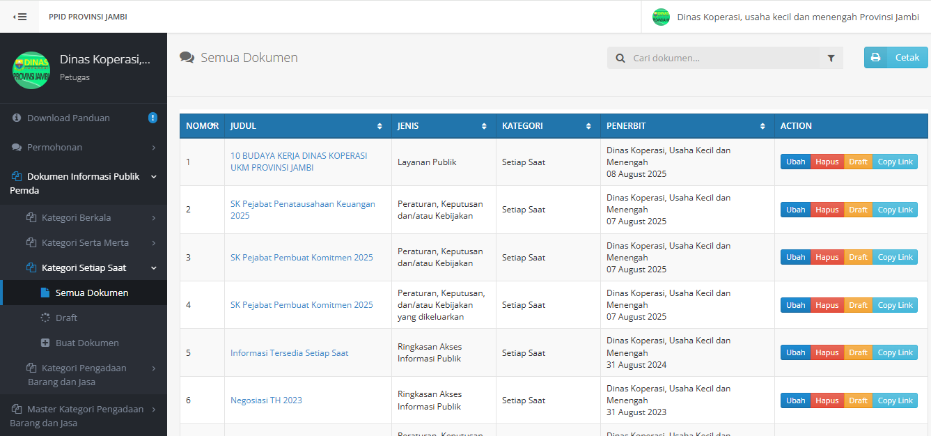Open Buat Dokumen in the sidebar
Viewport: 931px width, 436px height.
86,343
